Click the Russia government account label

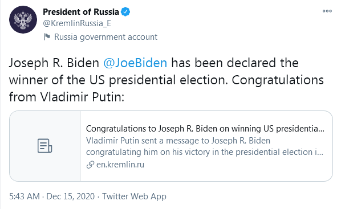coord(105,37)
